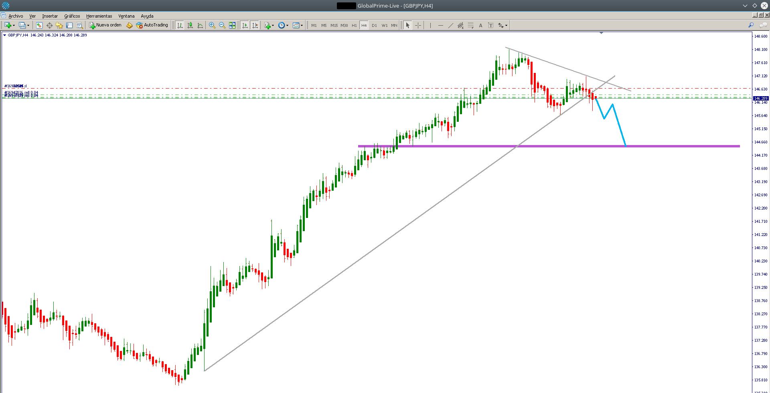770x393 pixels.
Task: Open the Archivo menu
Action: (x=16, y=16)
